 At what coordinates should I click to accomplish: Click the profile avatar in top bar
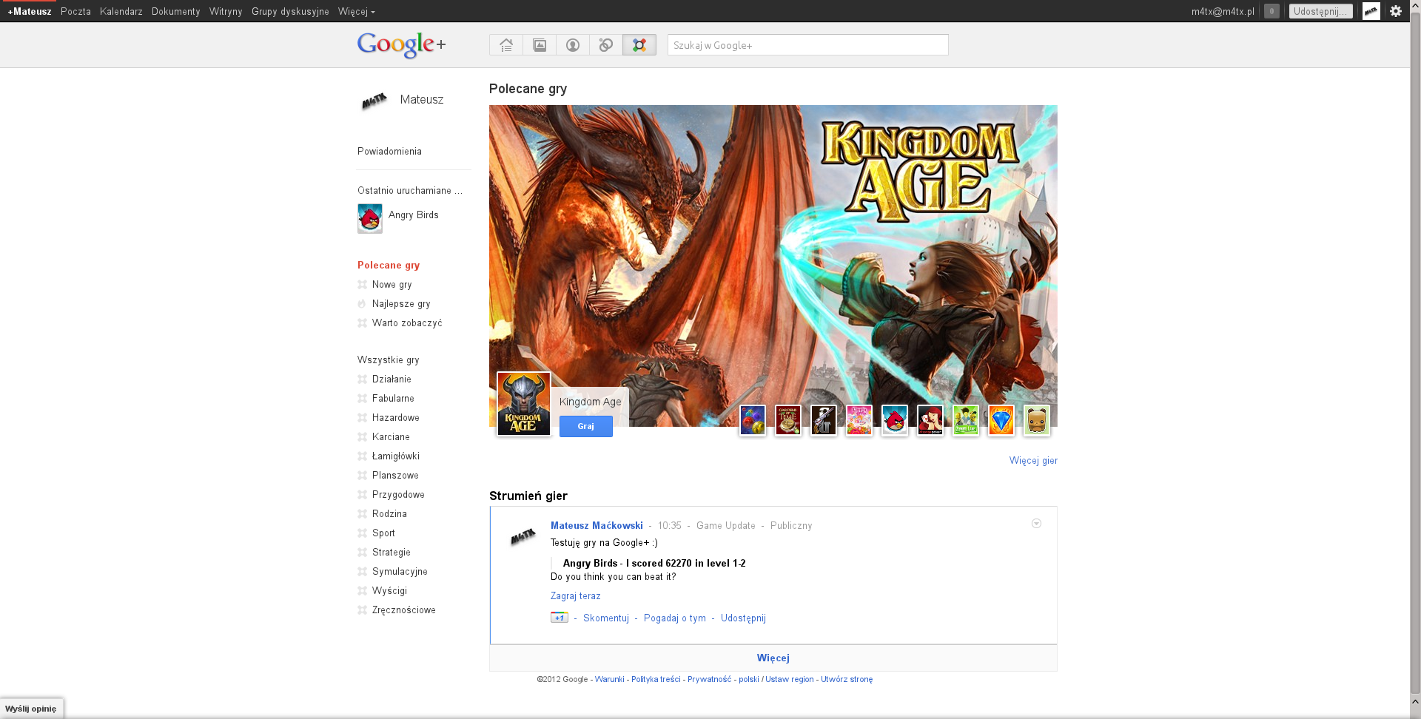click(1371, 11)
